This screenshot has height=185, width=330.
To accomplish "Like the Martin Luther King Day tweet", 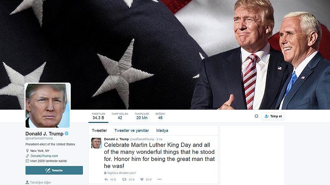I will (x=142, y=179).
